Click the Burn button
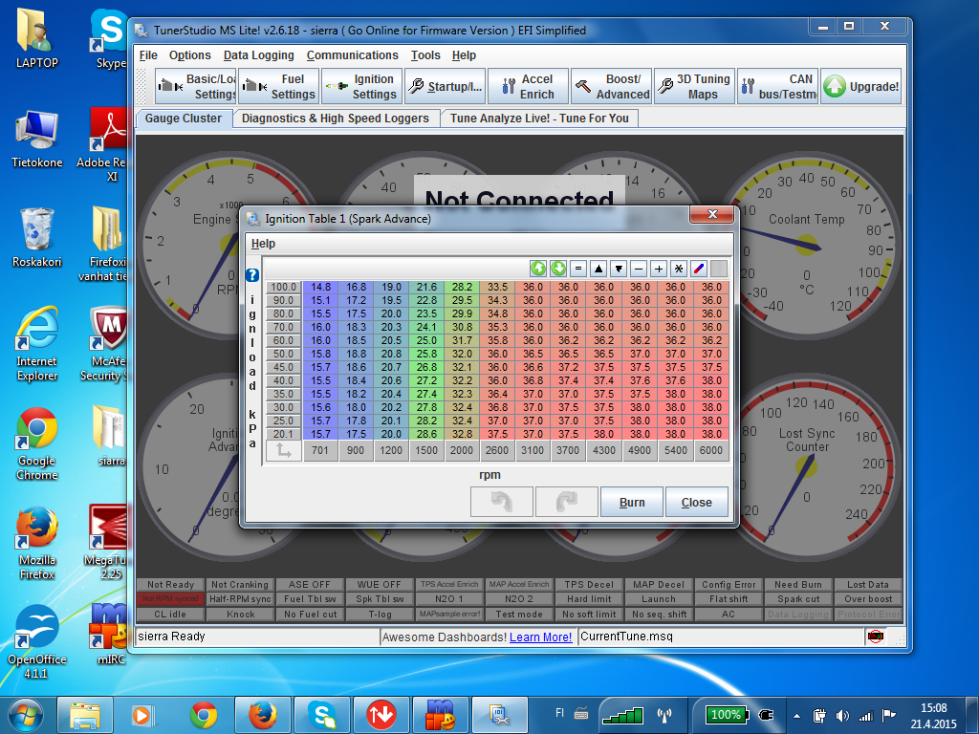The width and height of the screenshot is (979, 734). pos(632,502)
